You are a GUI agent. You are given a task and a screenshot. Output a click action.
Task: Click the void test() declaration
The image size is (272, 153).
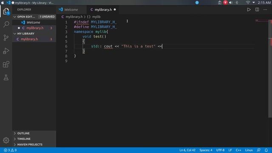coord(94,37)
